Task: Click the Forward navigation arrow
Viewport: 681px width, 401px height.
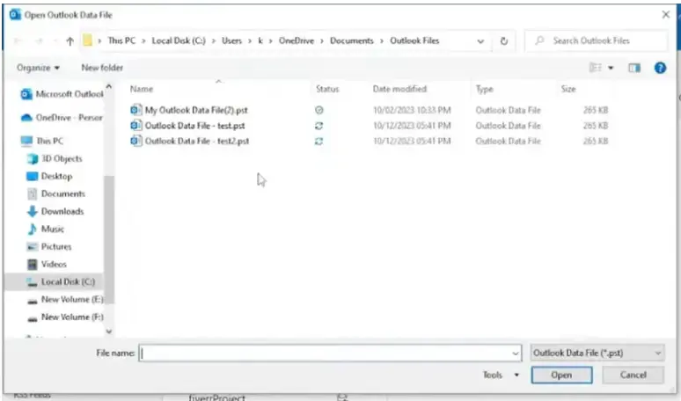Action: tap(39, 41)
